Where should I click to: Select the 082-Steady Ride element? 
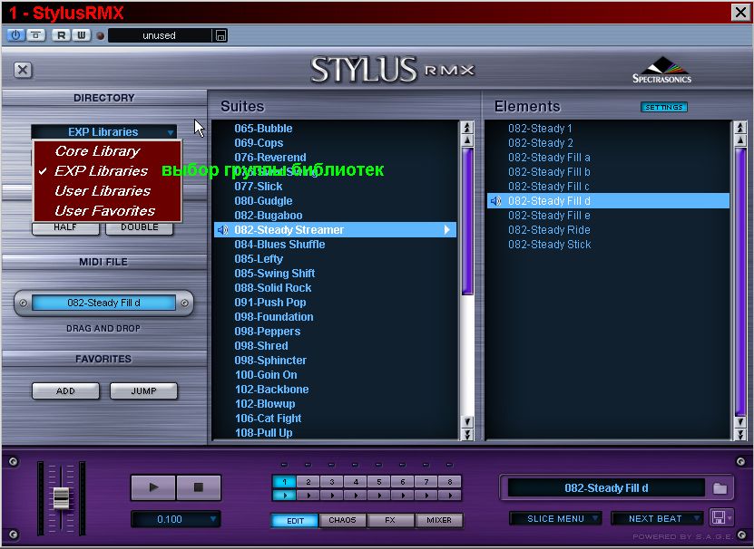click(x=549, y=229)
